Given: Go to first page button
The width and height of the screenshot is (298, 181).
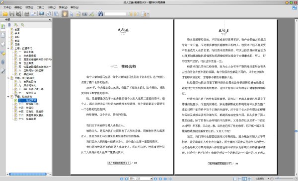Looking at the screenshot, I should coord(122,179).
